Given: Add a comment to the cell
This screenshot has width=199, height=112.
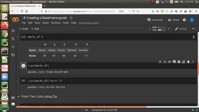Looking at the screenshot, I should tap(174, 62).
